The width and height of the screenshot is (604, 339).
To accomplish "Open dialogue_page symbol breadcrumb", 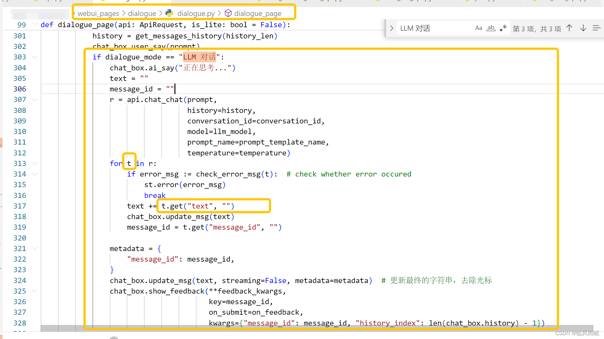I will 258,13.
